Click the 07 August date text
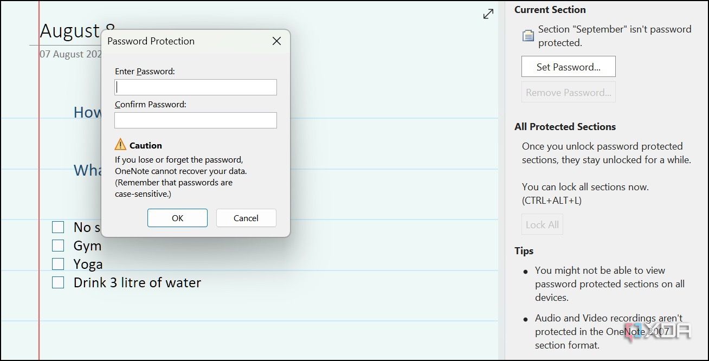The image size is (709, 361). [70, 54]
